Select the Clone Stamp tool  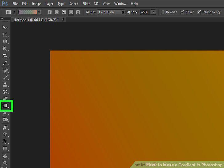(x=5, y=85)
